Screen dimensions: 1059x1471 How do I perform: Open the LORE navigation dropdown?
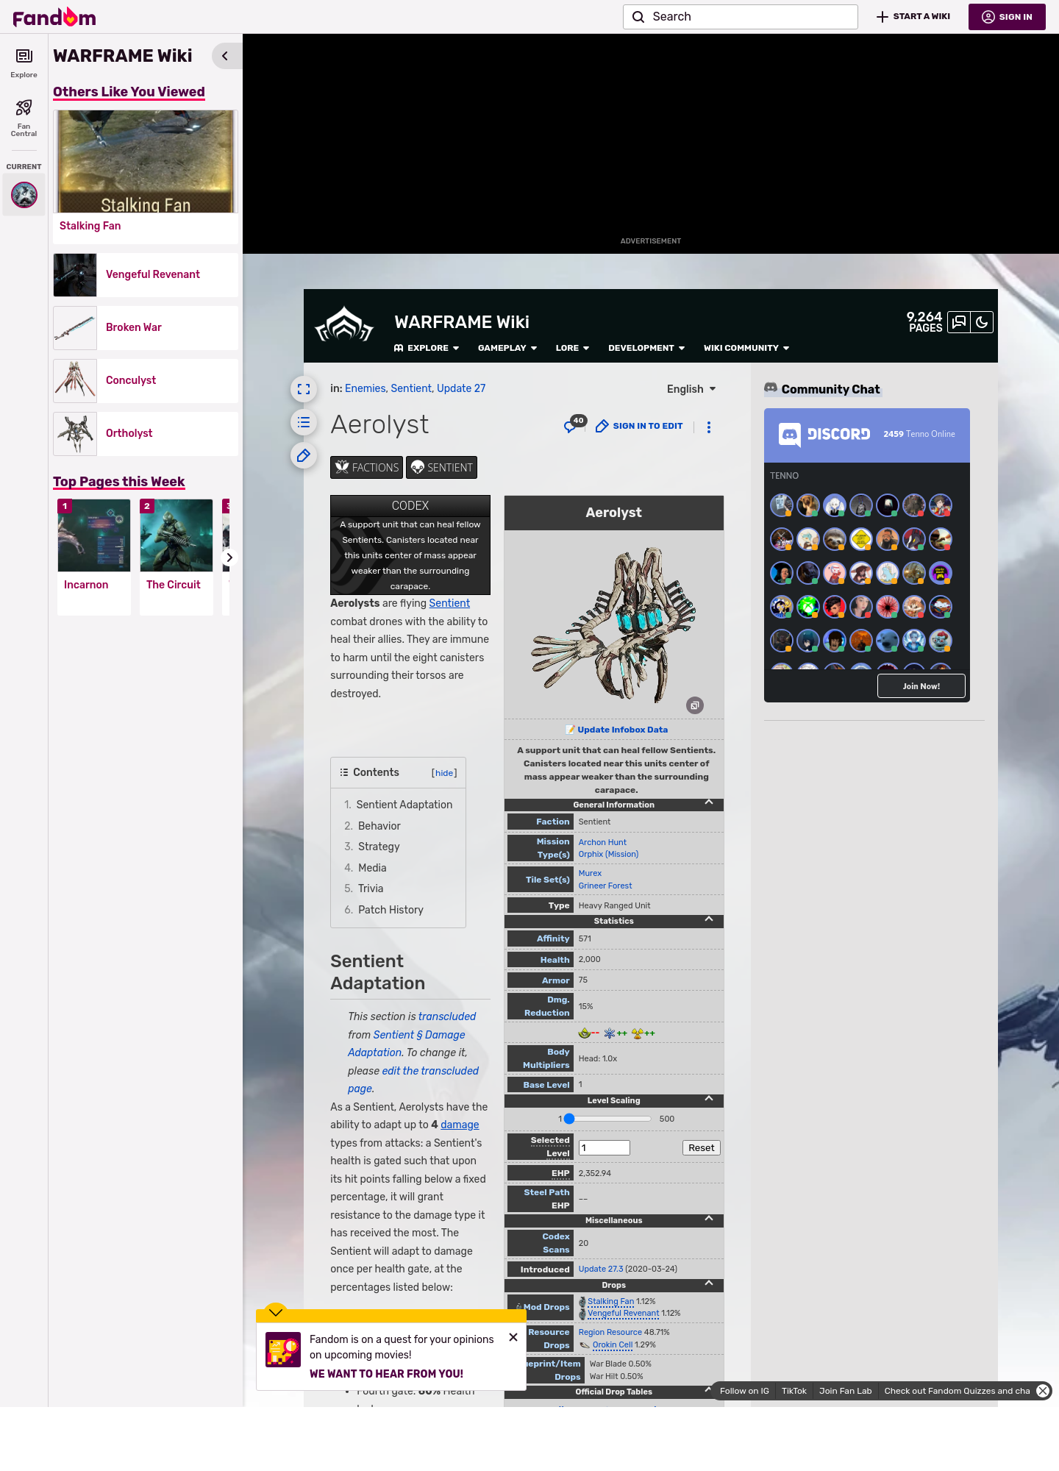(x=572, y=348)
